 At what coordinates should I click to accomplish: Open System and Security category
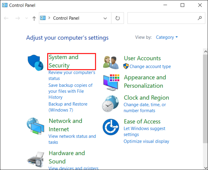coord(64,61)
